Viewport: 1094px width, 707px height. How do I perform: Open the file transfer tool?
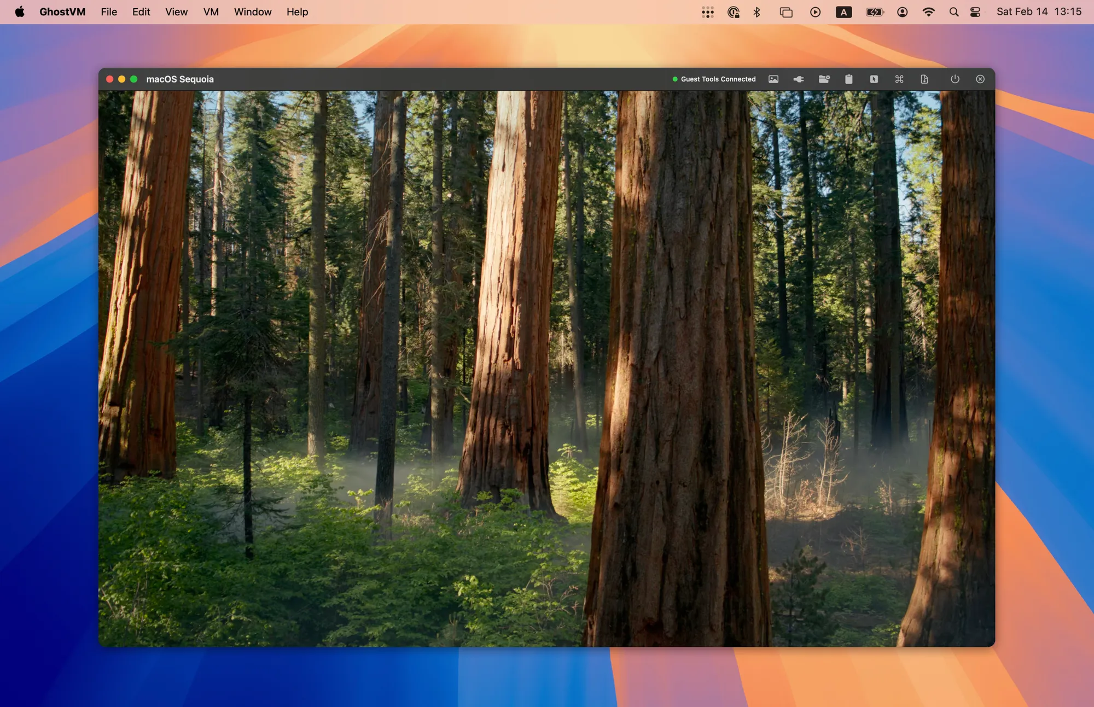(x=925, y=79)
